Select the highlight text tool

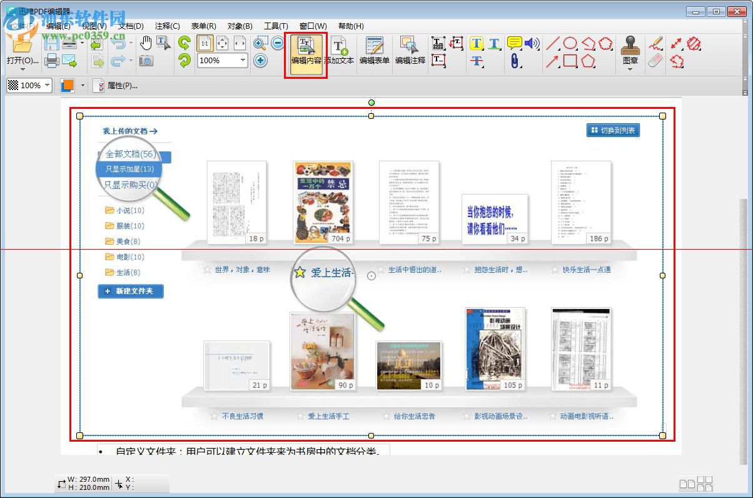[x=477, y=43]
